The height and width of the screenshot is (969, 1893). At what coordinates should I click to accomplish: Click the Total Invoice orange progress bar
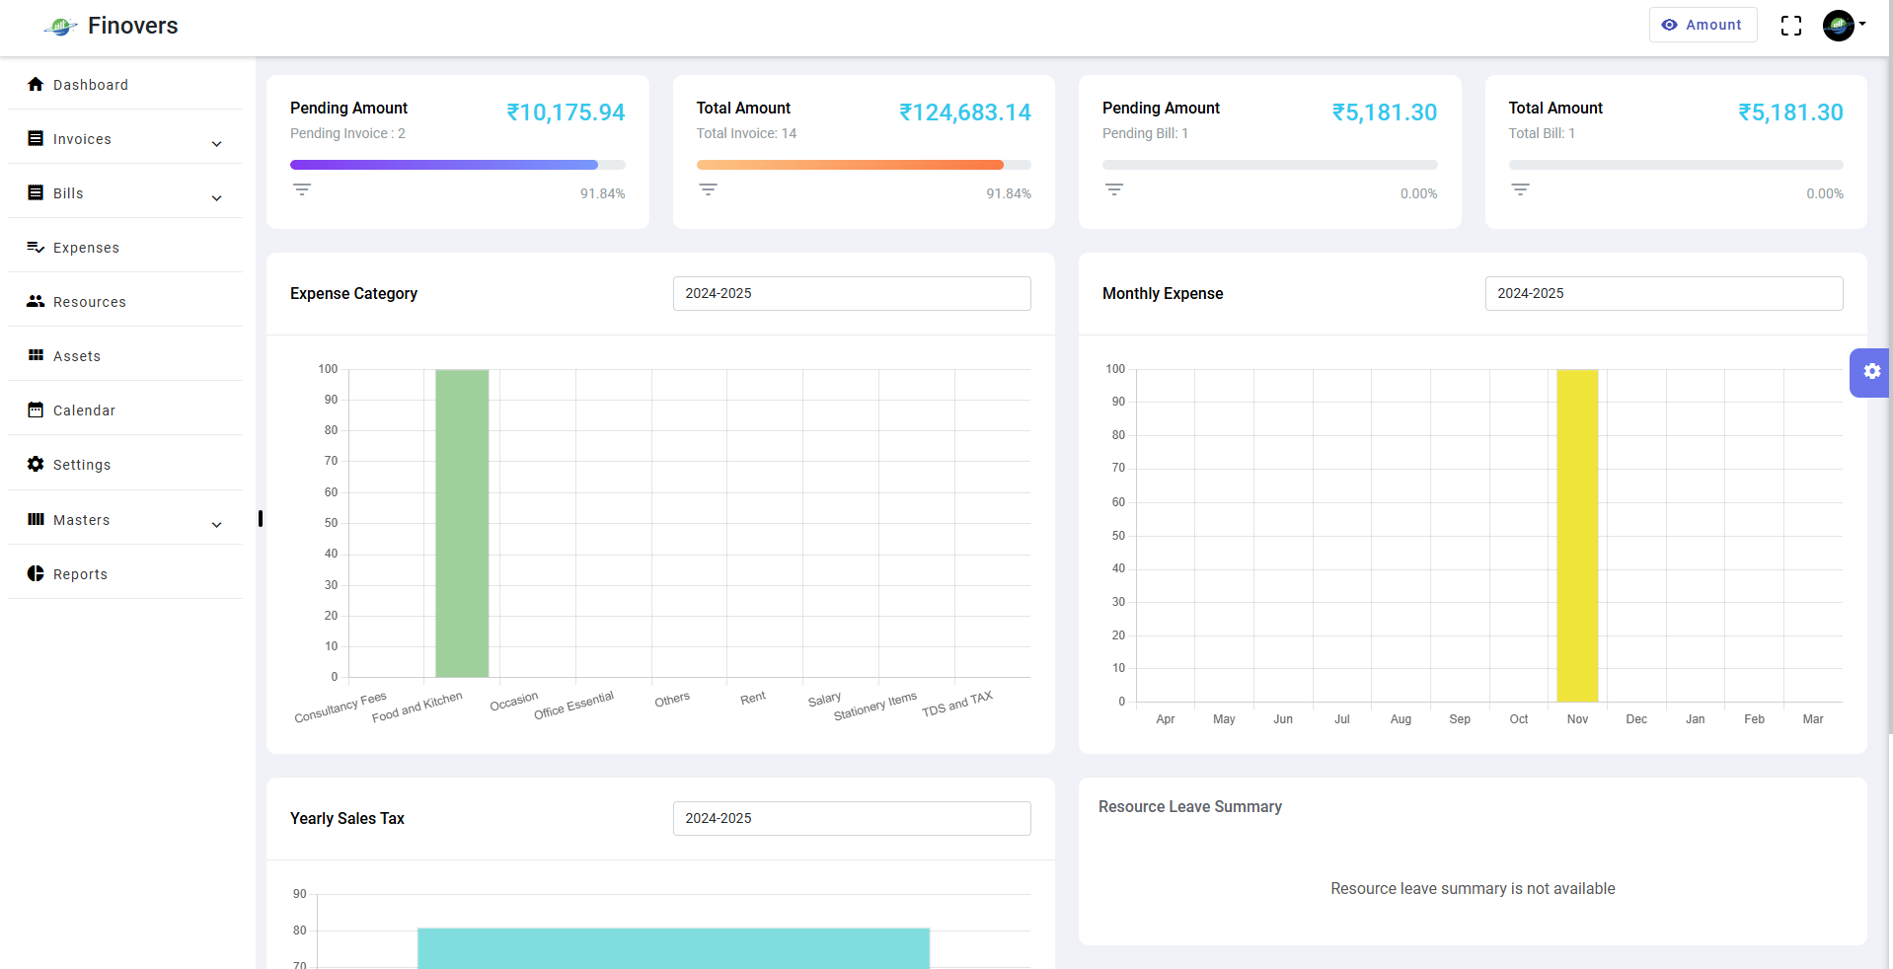coord(850,165)
